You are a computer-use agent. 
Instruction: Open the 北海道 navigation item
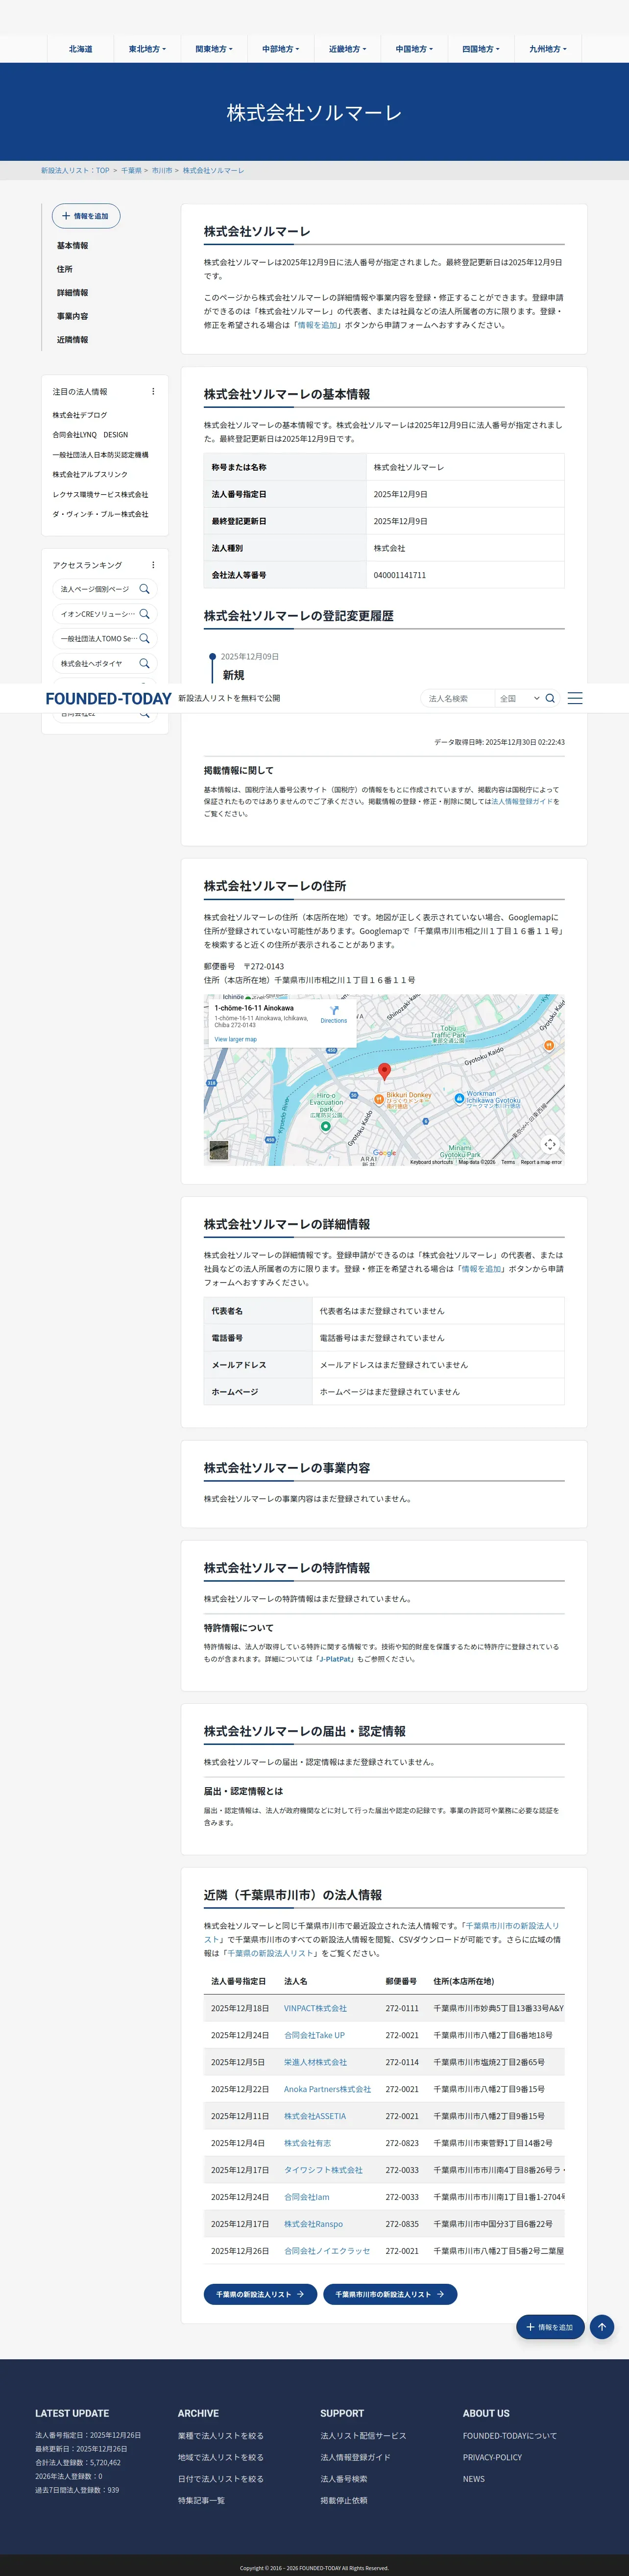(x=81, y=49)
